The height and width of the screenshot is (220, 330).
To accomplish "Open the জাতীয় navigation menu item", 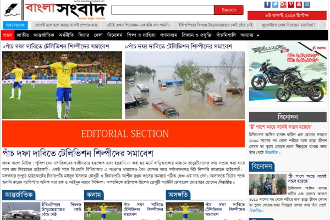I will (x=23, y=35).
